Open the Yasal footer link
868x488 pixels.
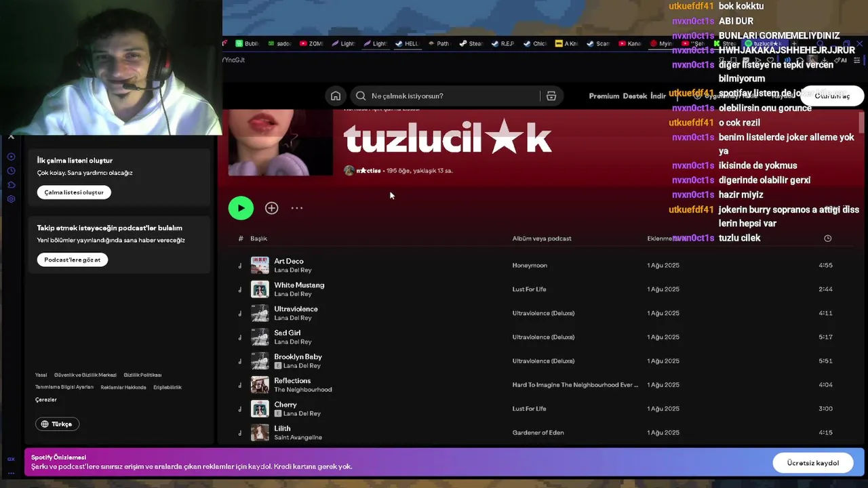(x=41, y=375)
